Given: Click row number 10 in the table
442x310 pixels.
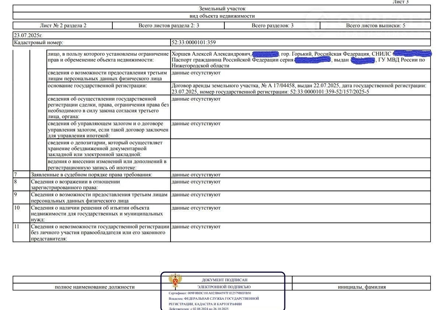Looking at the screenshot, I should click(17, 208).
